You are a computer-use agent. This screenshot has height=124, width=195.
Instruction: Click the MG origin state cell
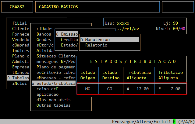click(x=87, y=89)
